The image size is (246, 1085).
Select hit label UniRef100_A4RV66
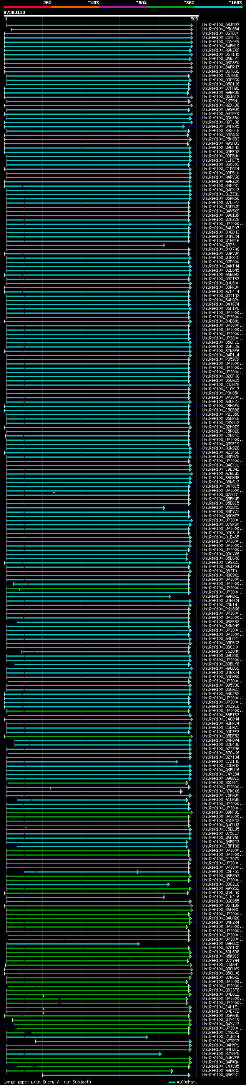click(x=220, y=177)
